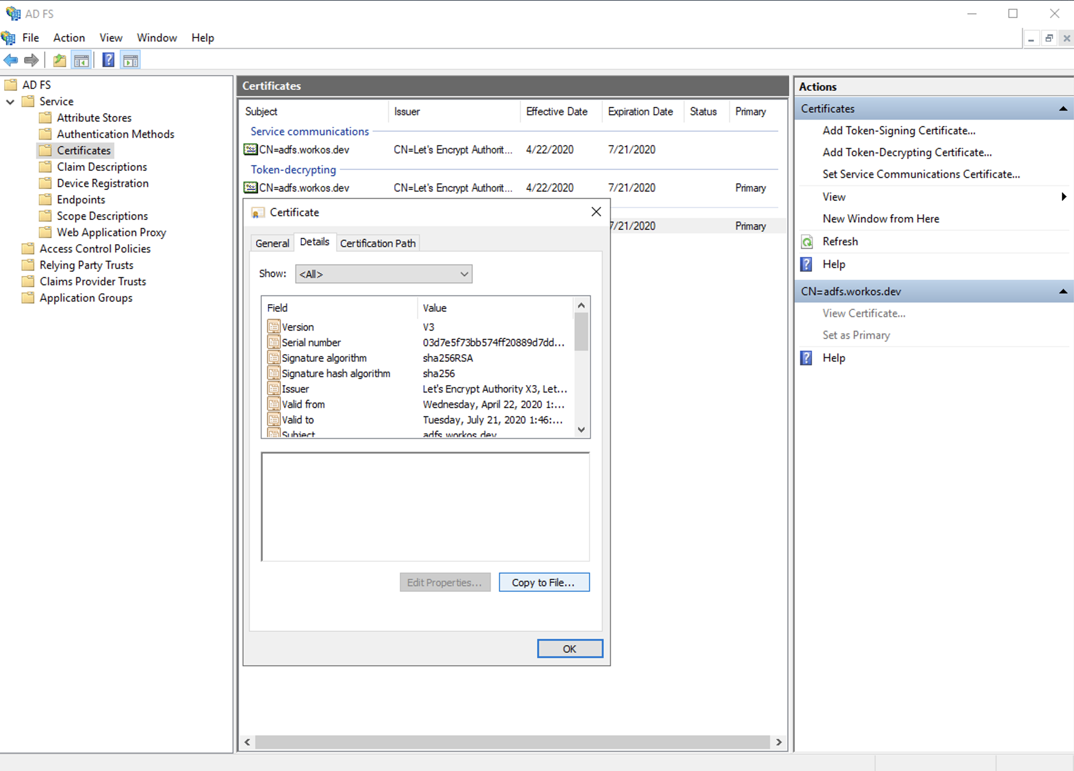
Task: Collapse the Certificates actions section
Action: pos(1063,109)
